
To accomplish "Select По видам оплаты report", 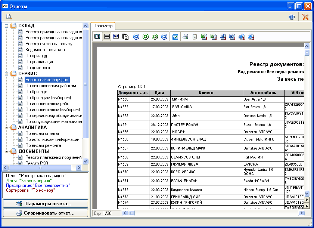I will tap(42, 133).
